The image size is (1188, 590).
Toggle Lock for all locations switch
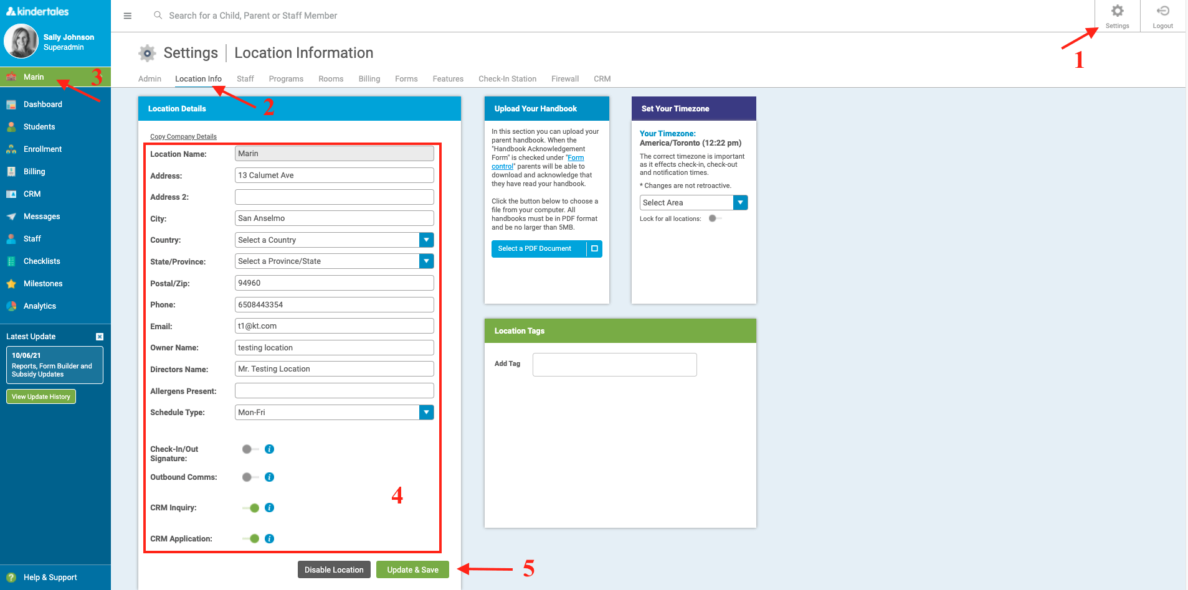(x=715, y=218)
